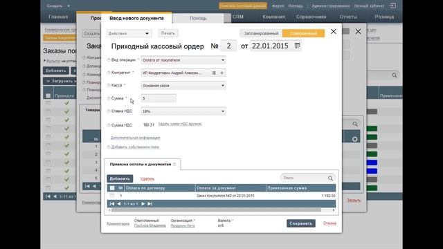Click magnifier icon in payment binding search

tap(330, 178)
